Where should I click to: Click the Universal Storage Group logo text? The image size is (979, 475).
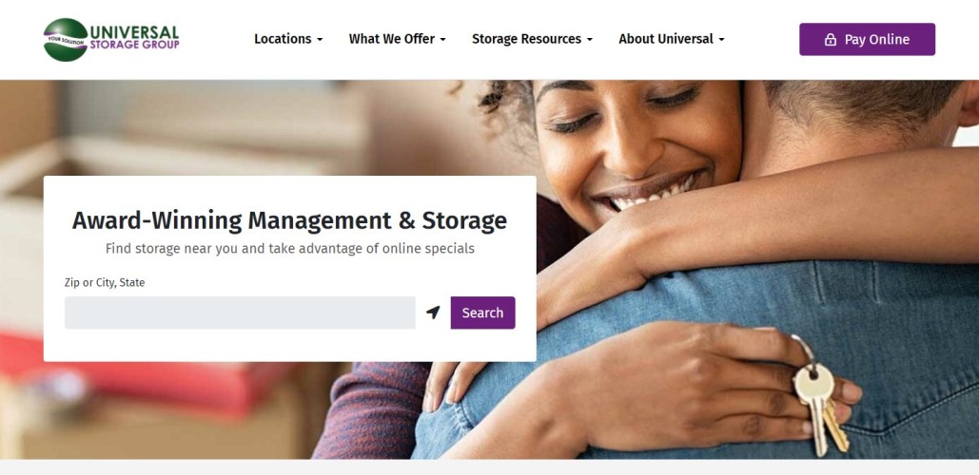pyautogui.click(x=134, y=37)
